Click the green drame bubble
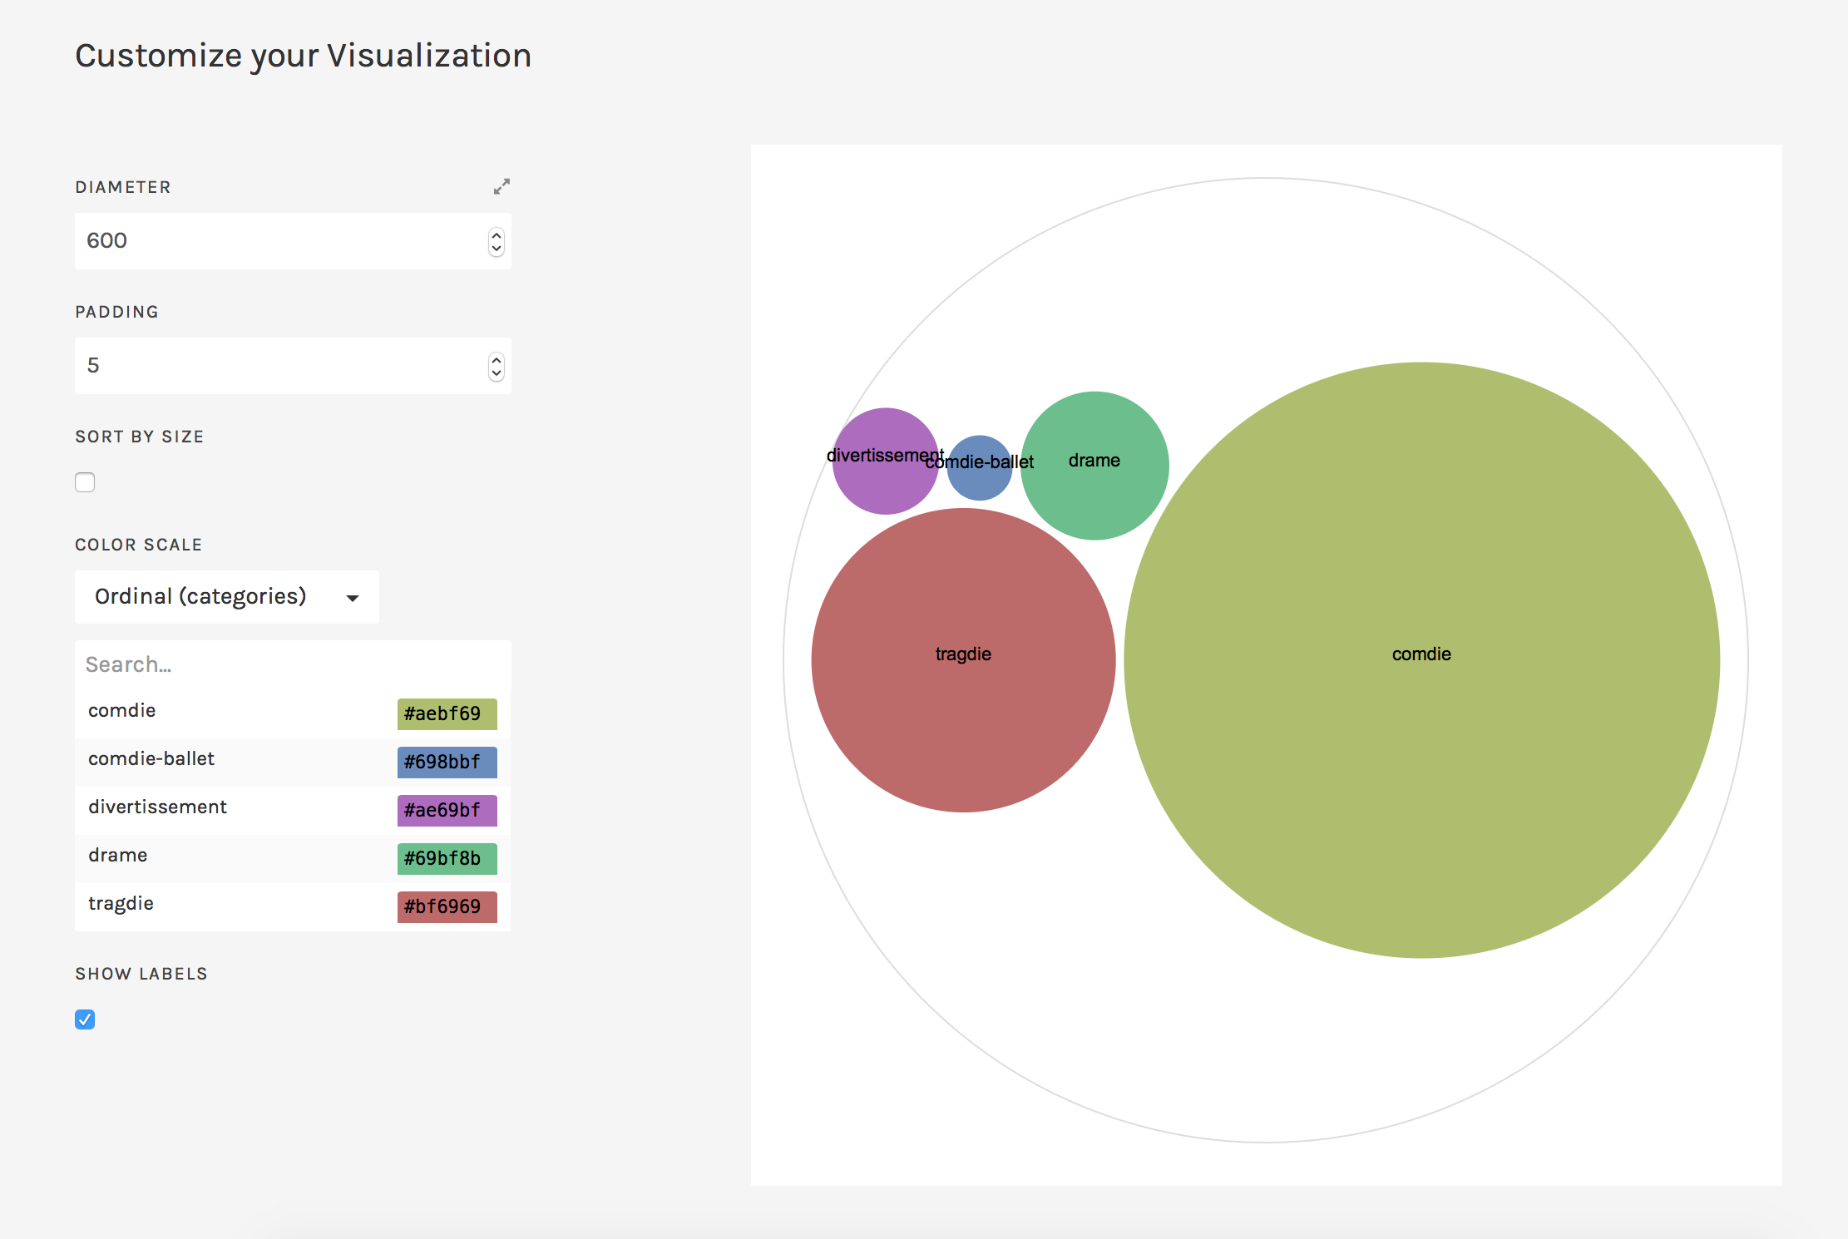 pos(1094,466)
